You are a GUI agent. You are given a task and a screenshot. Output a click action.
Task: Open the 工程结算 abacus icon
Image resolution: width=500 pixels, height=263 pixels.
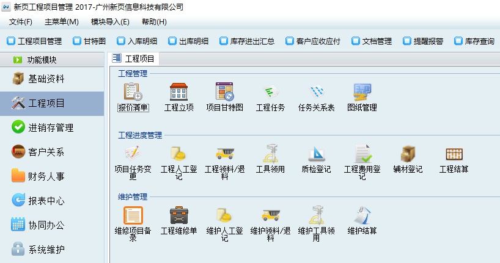coord(454,154)
